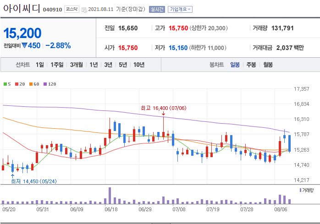
Task: Click the 최고 16,400 (07/06) label
Action: tap(164, 108)
